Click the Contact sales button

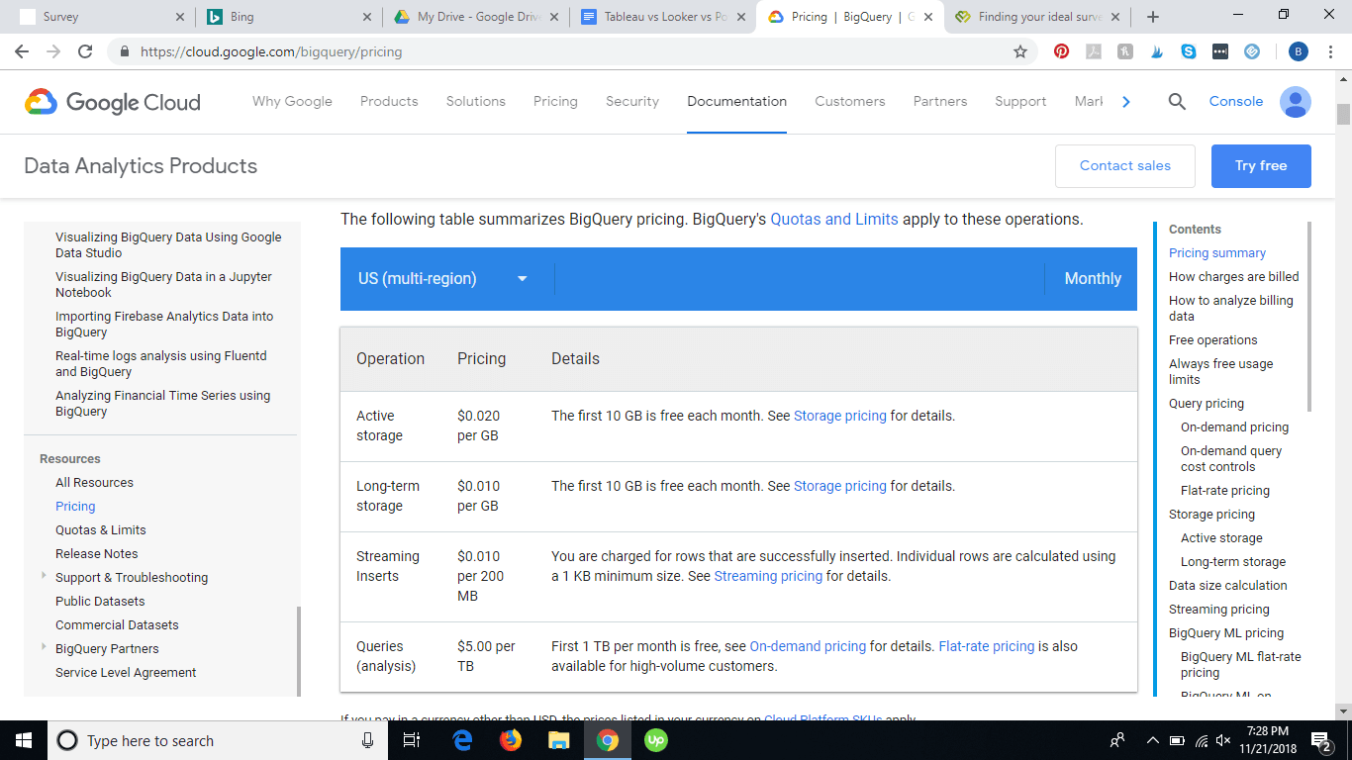(x=1125, y=166)
